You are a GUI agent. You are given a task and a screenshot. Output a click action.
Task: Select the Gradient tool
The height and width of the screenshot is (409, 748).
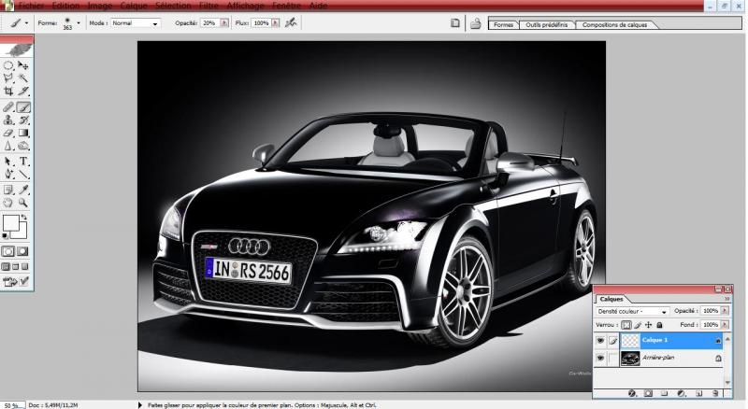click(x=22, y=133)
